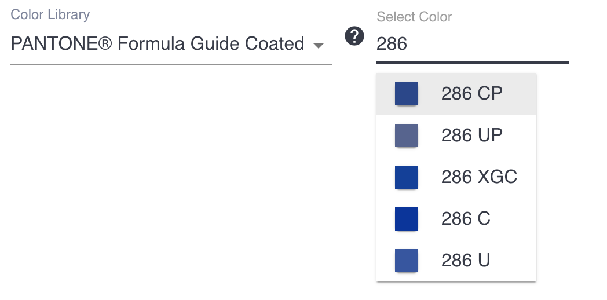Choose the 286 UP option text

(472, 136)
